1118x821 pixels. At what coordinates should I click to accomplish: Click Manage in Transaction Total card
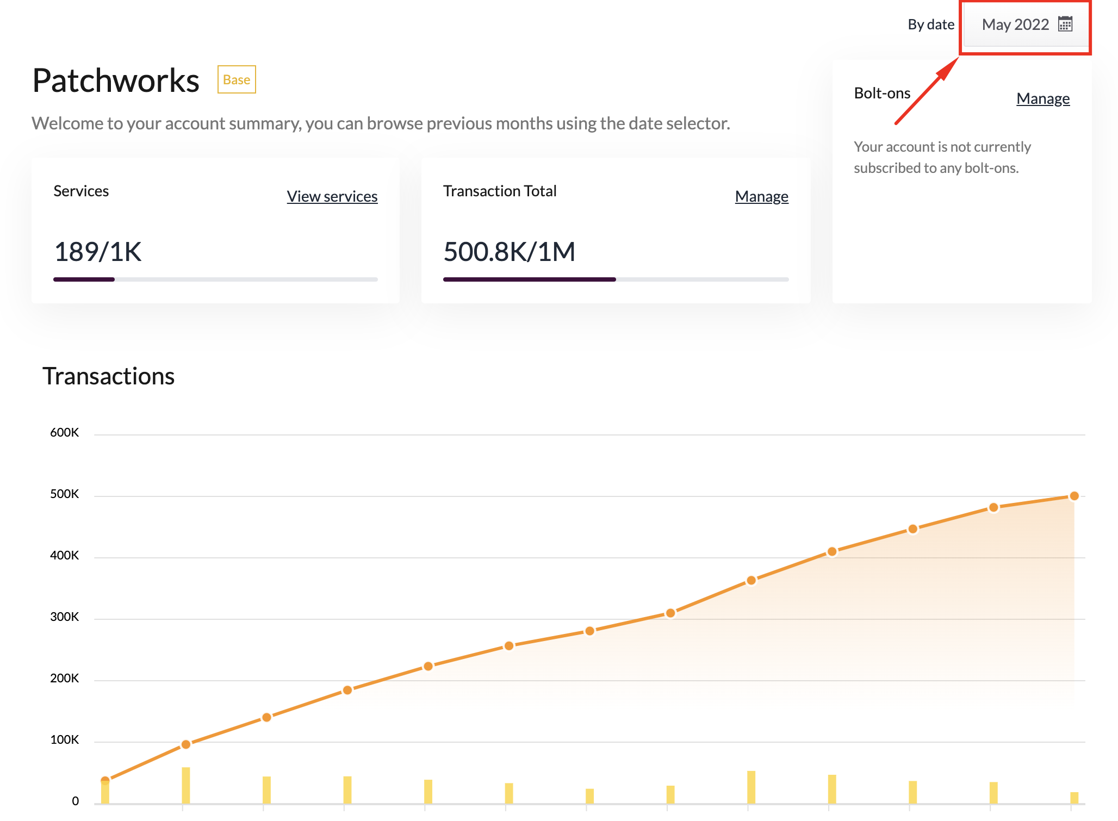click(x=761, y=196)
